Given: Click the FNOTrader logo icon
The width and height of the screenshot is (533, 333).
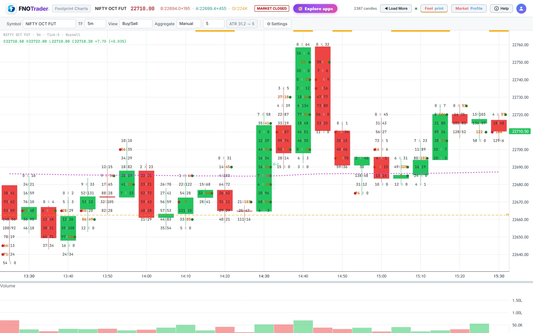Looking at the screenshot, I should click(x=11, y=9).
